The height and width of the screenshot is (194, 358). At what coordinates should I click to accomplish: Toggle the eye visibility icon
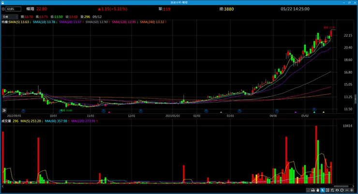point(337,190)
